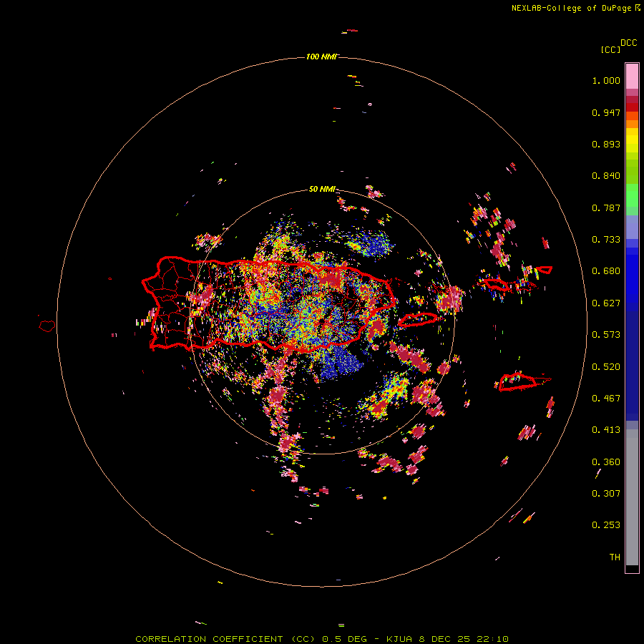Click the Correlation Coefficient title caption at bottom
Screen dimensions: 644x644
(x=321, y=639)
